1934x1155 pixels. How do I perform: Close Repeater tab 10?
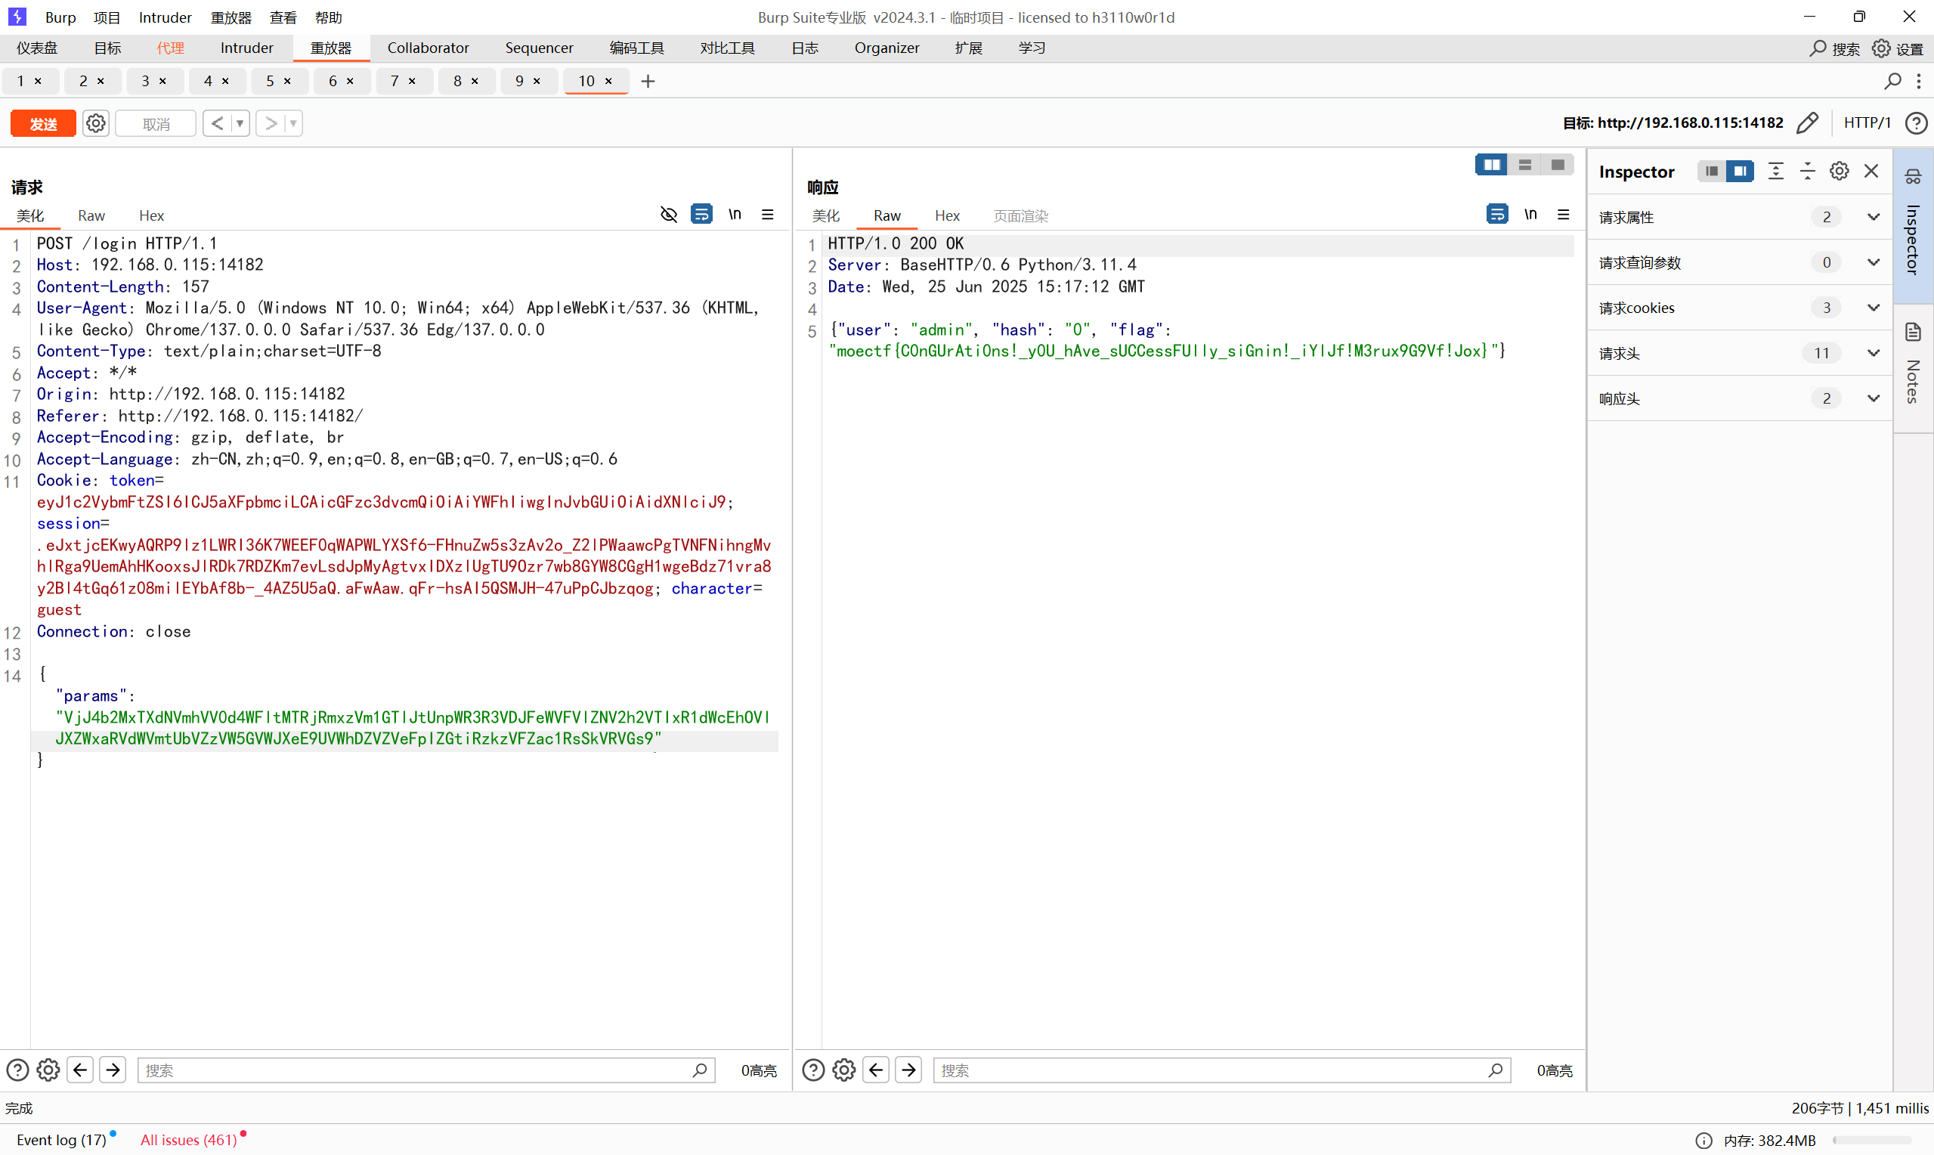pos(608,81)
